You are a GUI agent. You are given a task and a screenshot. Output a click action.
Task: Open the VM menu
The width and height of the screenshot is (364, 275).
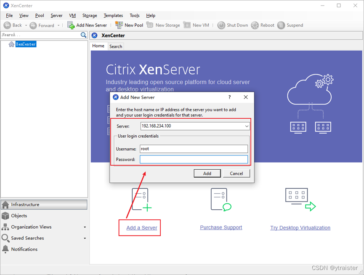pyautogui.click(x=72, y=15)
